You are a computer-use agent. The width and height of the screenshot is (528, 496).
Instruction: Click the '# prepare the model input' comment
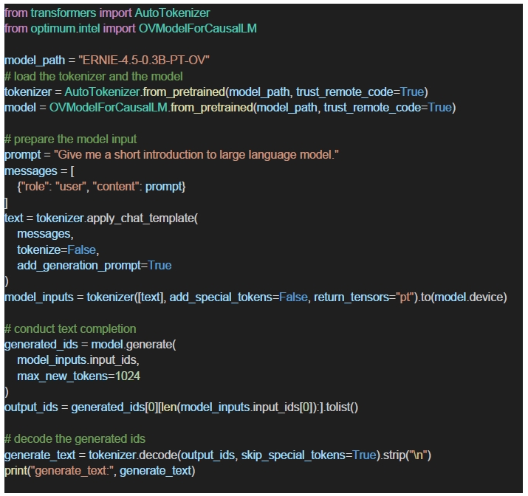pos(71,139)
